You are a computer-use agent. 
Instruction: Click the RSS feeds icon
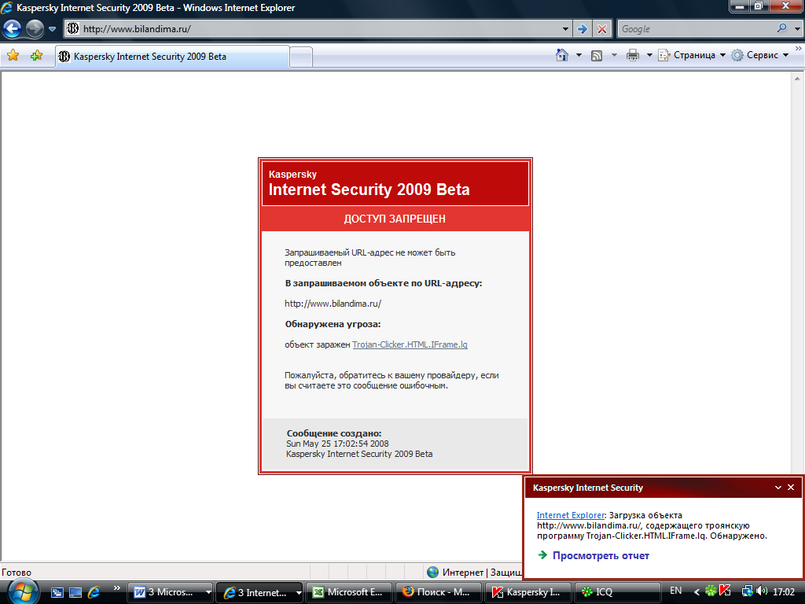597,56
